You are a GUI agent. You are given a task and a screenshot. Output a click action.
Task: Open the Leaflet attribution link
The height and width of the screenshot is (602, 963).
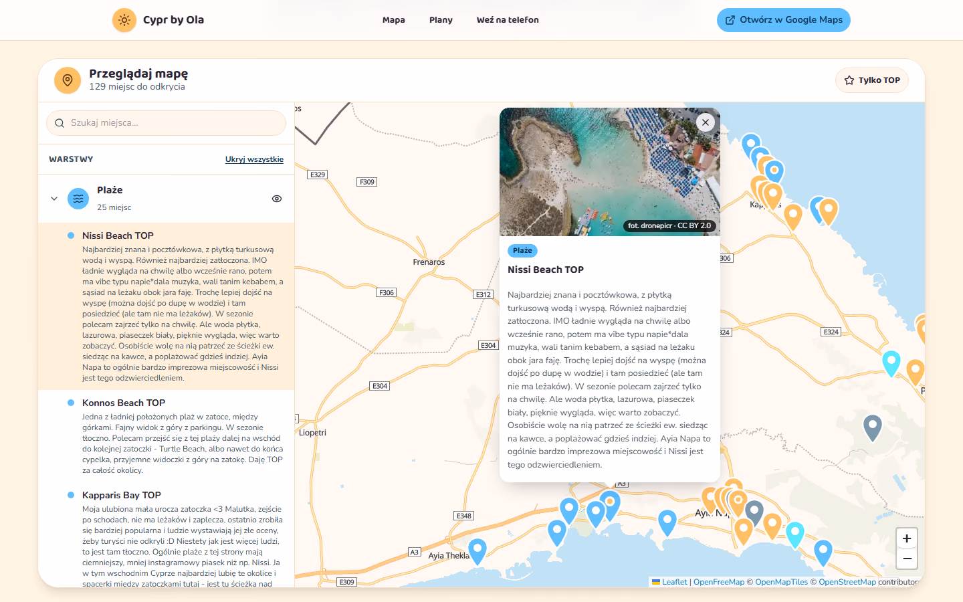point(669,582)
